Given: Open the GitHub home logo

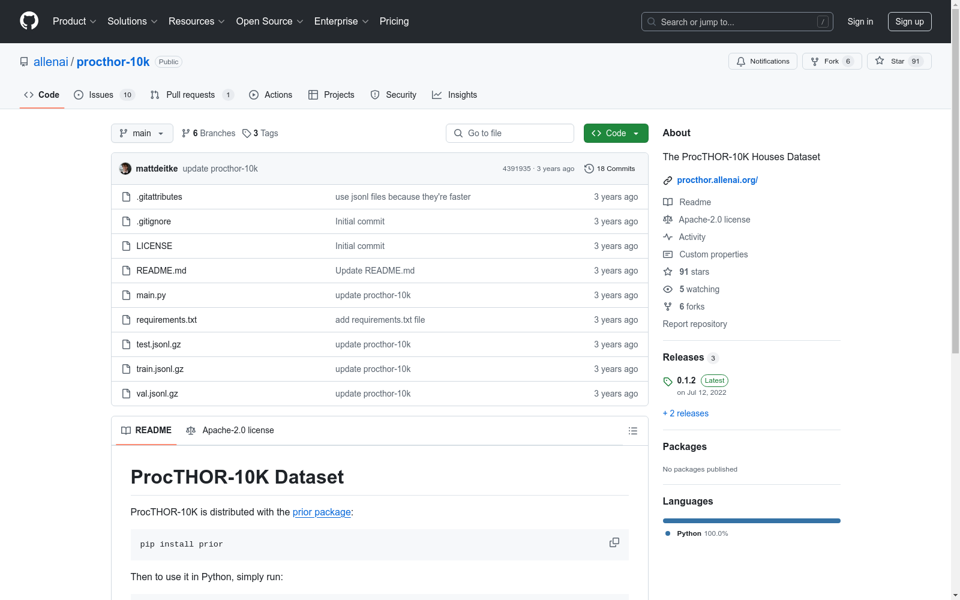Looking at the screenshot, I should pyautogui.click(x=29, y=21).
